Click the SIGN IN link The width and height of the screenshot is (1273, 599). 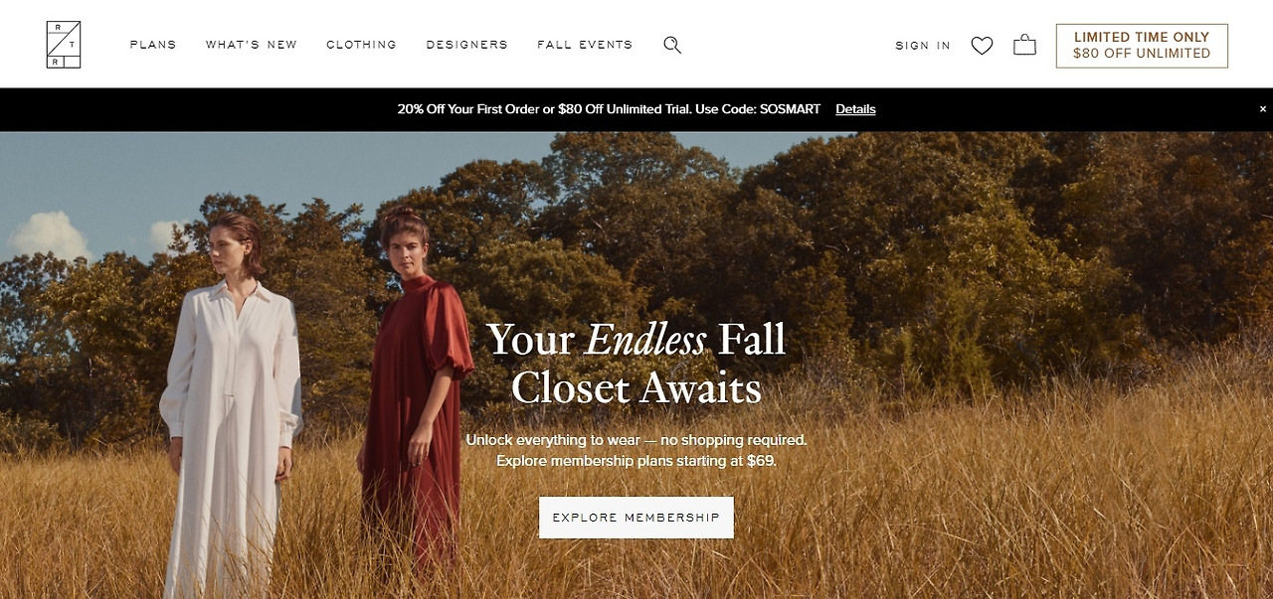tap(923, 46)
